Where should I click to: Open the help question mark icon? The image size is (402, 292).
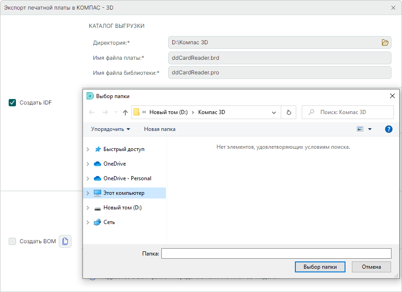click(389, 129)
